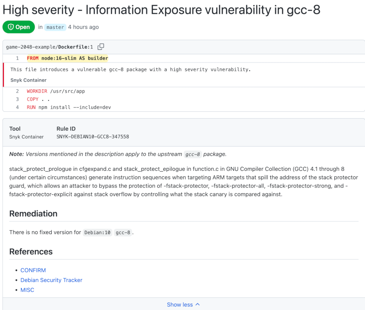Click the Snyk Container tool value
This screenshot has height=310, width=365.
click(26, 137)
